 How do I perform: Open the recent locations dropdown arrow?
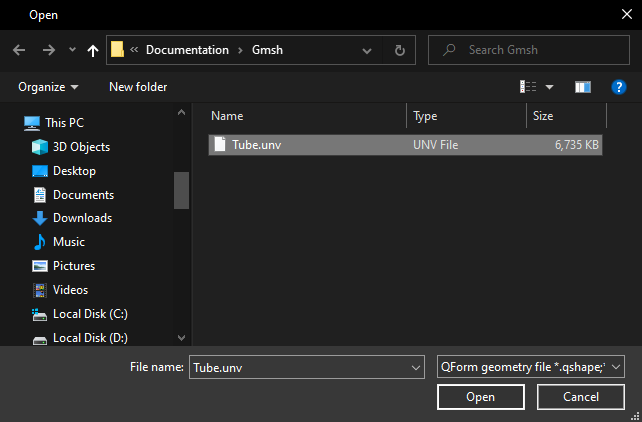[72, 50]
